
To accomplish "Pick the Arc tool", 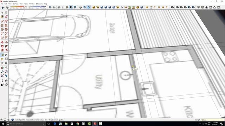I will (x=2, y=34).
